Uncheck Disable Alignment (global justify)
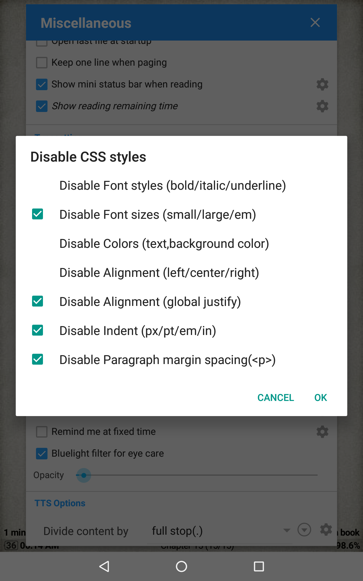Image resolution: width=363 pixels, height=581 pixels. 38,301
